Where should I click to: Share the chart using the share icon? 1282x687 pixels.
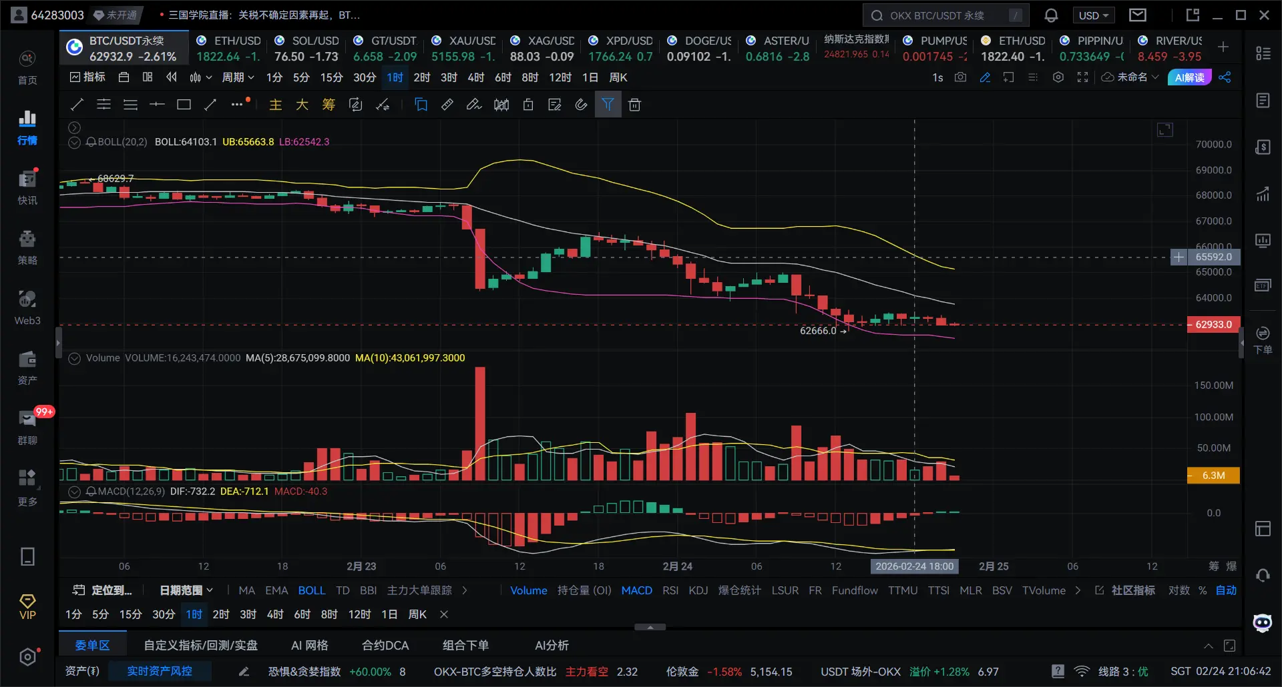1225,77
